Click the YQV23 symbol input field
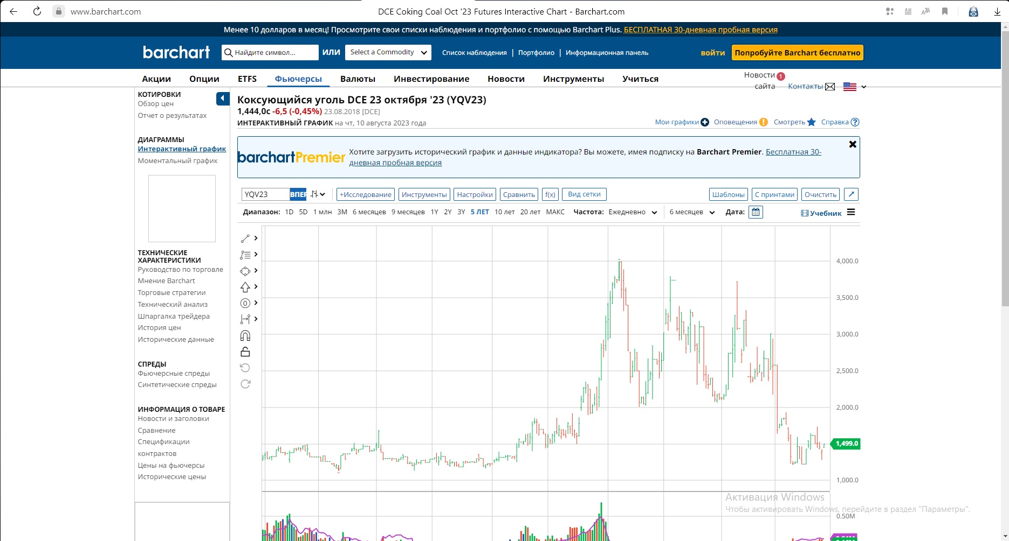 point(265,194)
